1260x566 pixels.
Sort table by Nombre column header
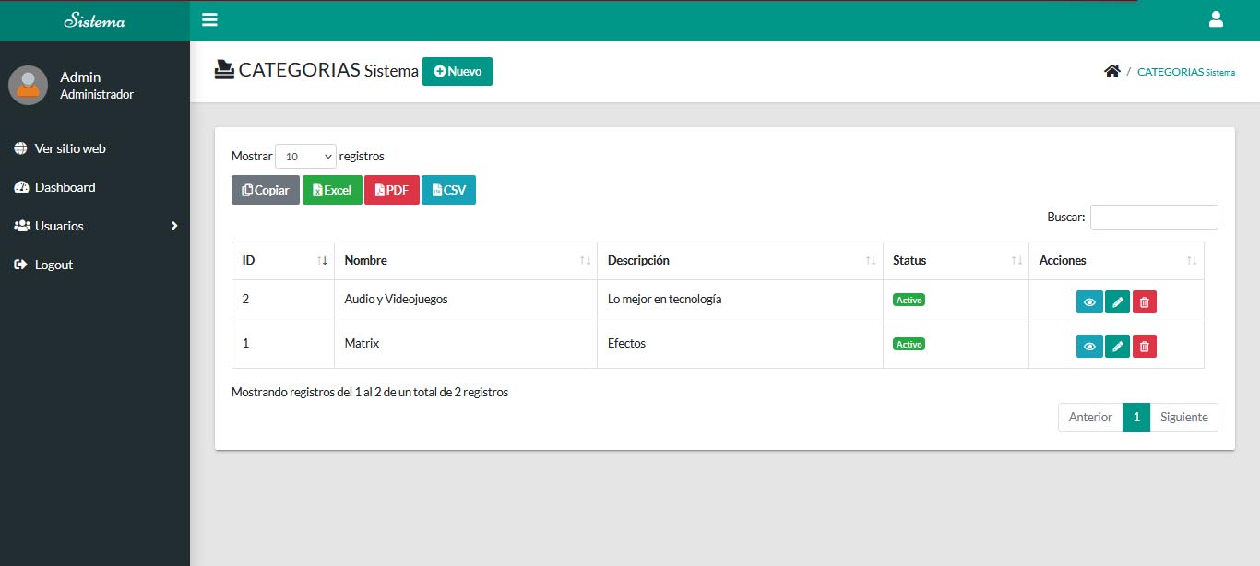coord(465,261)
